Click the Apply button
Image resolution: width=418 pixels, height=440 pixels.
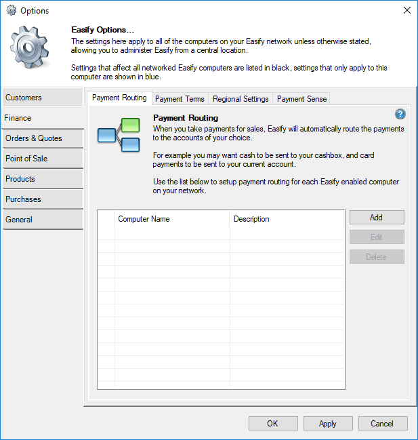coord(328,424)
